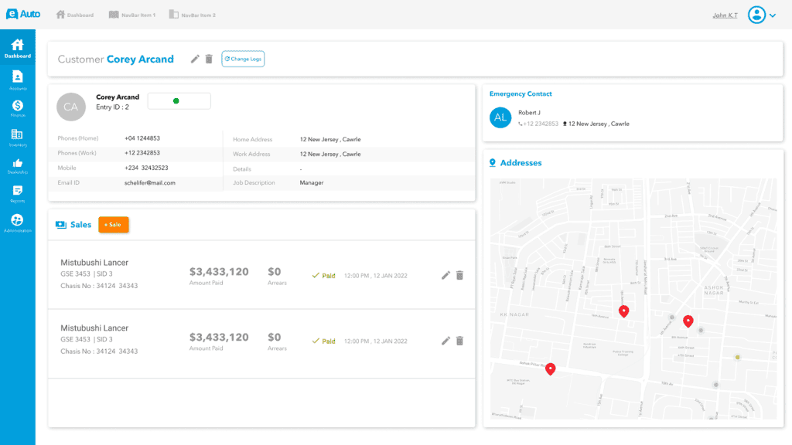Open the Inventory sidebar section
The width and height of the screenshot is (792, 445).
tap(18, 138)
